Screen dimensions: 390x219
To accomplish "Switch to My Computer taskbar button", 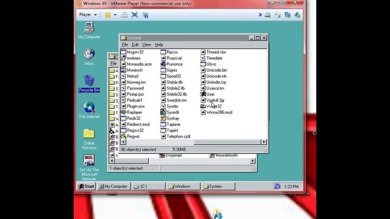I will click(114, 186).
